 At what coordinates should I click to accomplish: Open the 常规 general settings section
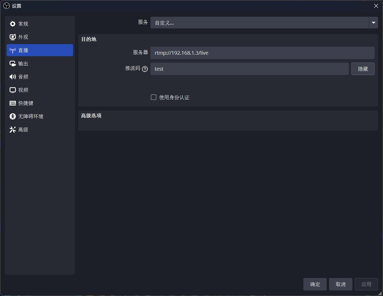coord(40,24)
